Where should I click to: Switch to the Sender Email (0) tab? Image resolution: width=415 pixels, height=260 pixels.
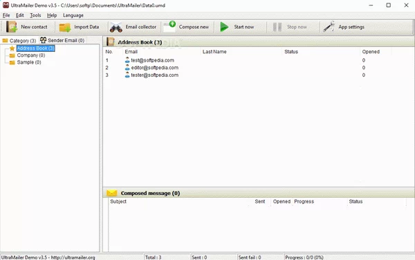click(x=62, y=40)
